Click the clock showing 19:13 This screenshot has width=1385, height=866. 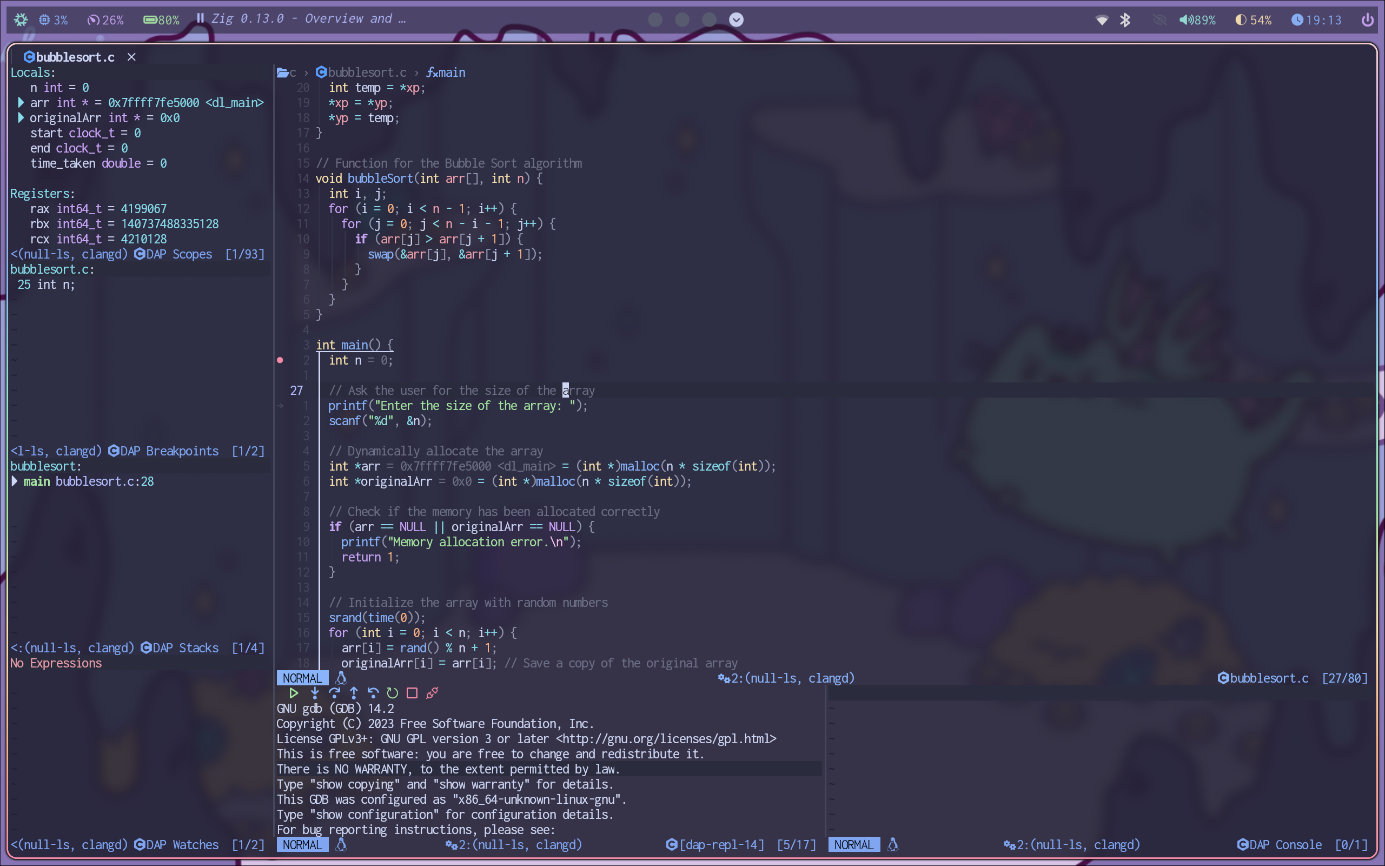tap(1316, 19)
